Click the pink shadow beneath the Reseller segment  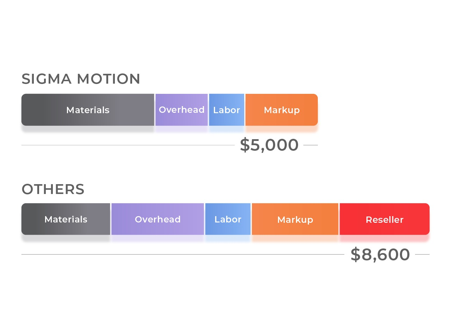click(384, 238)
